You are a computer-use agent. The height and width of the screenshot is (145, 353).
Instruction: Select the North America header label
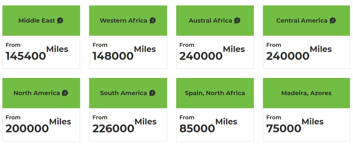tap(37, 93)
